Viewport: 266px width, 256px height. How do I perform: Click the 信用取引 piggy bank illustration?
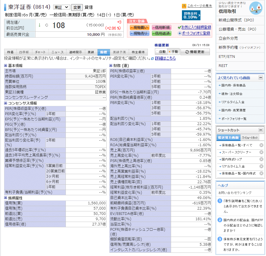click(255, 8)
